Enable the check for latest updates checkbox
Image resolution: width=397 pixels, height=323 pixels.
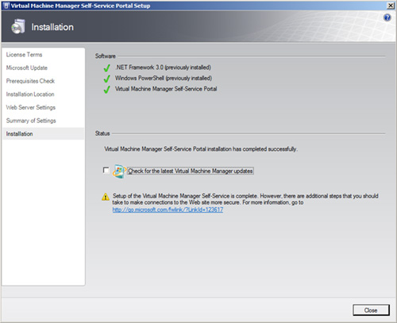(106, 170)
